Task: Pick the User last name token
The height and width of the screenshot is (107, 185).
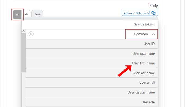Action: [144, 73]
